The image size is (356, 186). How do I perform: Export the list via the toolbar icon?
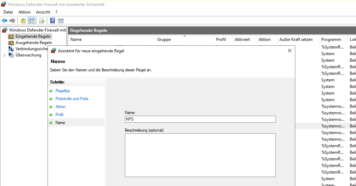[x=42, y=21]
